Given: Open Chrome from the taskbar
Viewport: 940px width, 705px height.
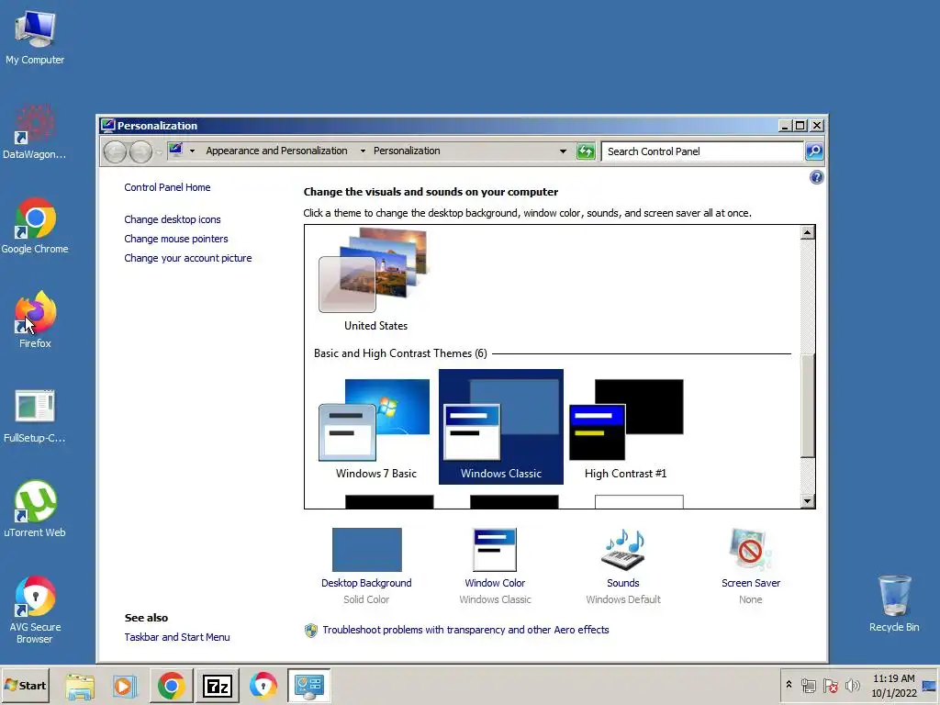Looking at the screenshot, I should (171, 685).
